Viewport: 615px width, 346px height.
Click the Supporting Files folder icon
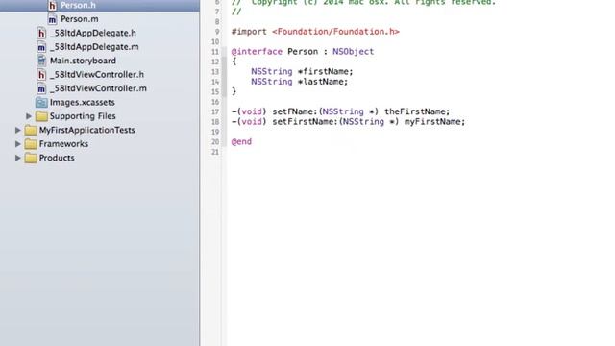click(x=41, y=116)
